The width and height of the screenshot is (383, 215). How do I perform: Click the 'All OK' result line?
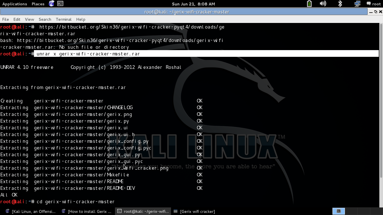coord(9,195)
